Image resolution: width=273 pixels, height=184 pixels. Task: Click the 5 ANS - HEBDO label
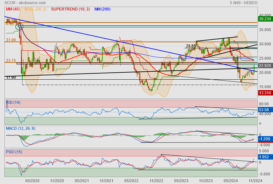pyautogui.click(x=243, y=3)
